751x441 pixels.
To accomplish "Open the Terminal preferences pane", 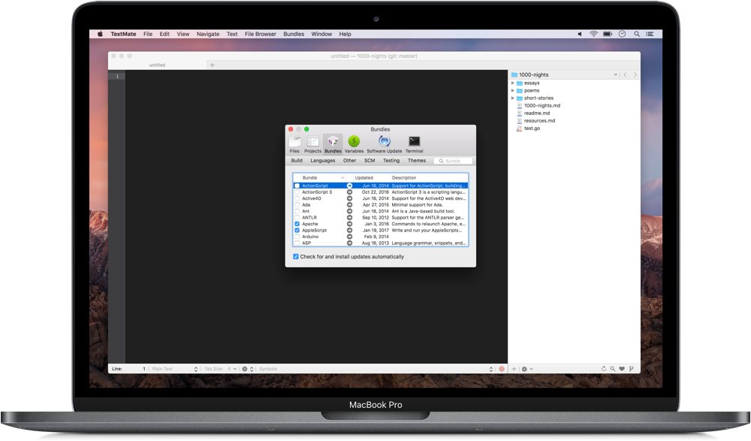I will [415, 143].
